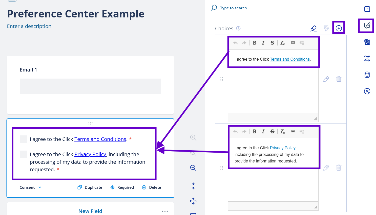Click the New Field button
This screenshot has width=376, height=215.
[90, 211]
